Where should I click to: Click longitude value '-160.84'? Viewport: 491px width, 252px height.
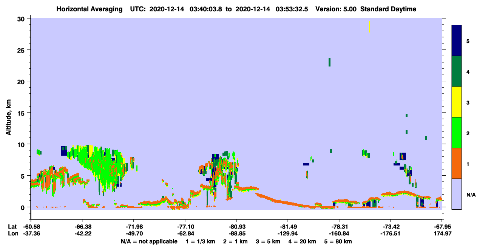(x=340, y=233)
